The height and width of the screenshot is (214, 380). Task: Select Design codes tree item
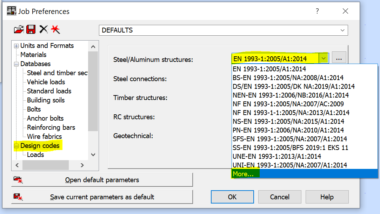pos(40,146)
